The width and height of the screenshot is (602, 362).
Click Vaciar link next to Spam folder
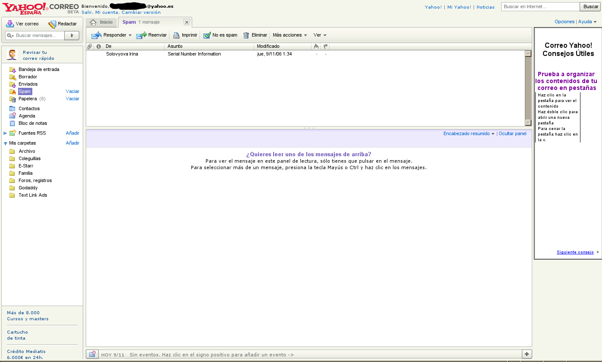[x=72, y=92]
